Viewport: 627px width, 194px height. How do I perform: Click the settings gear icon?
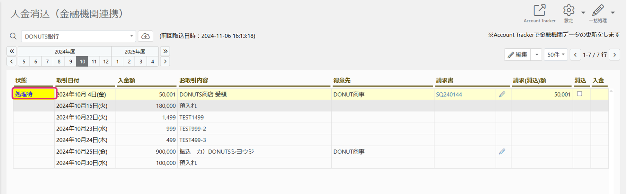coord(569,11)
